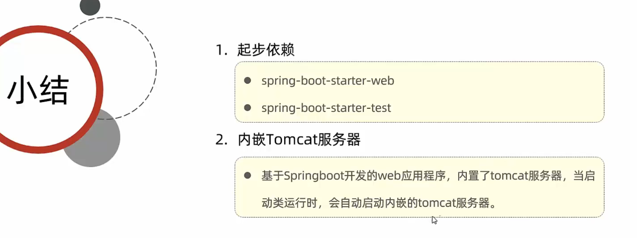Click the word tomcat服务器 in first paragraph line
This screenshot has width=637, height=238.
coord(526,176)
